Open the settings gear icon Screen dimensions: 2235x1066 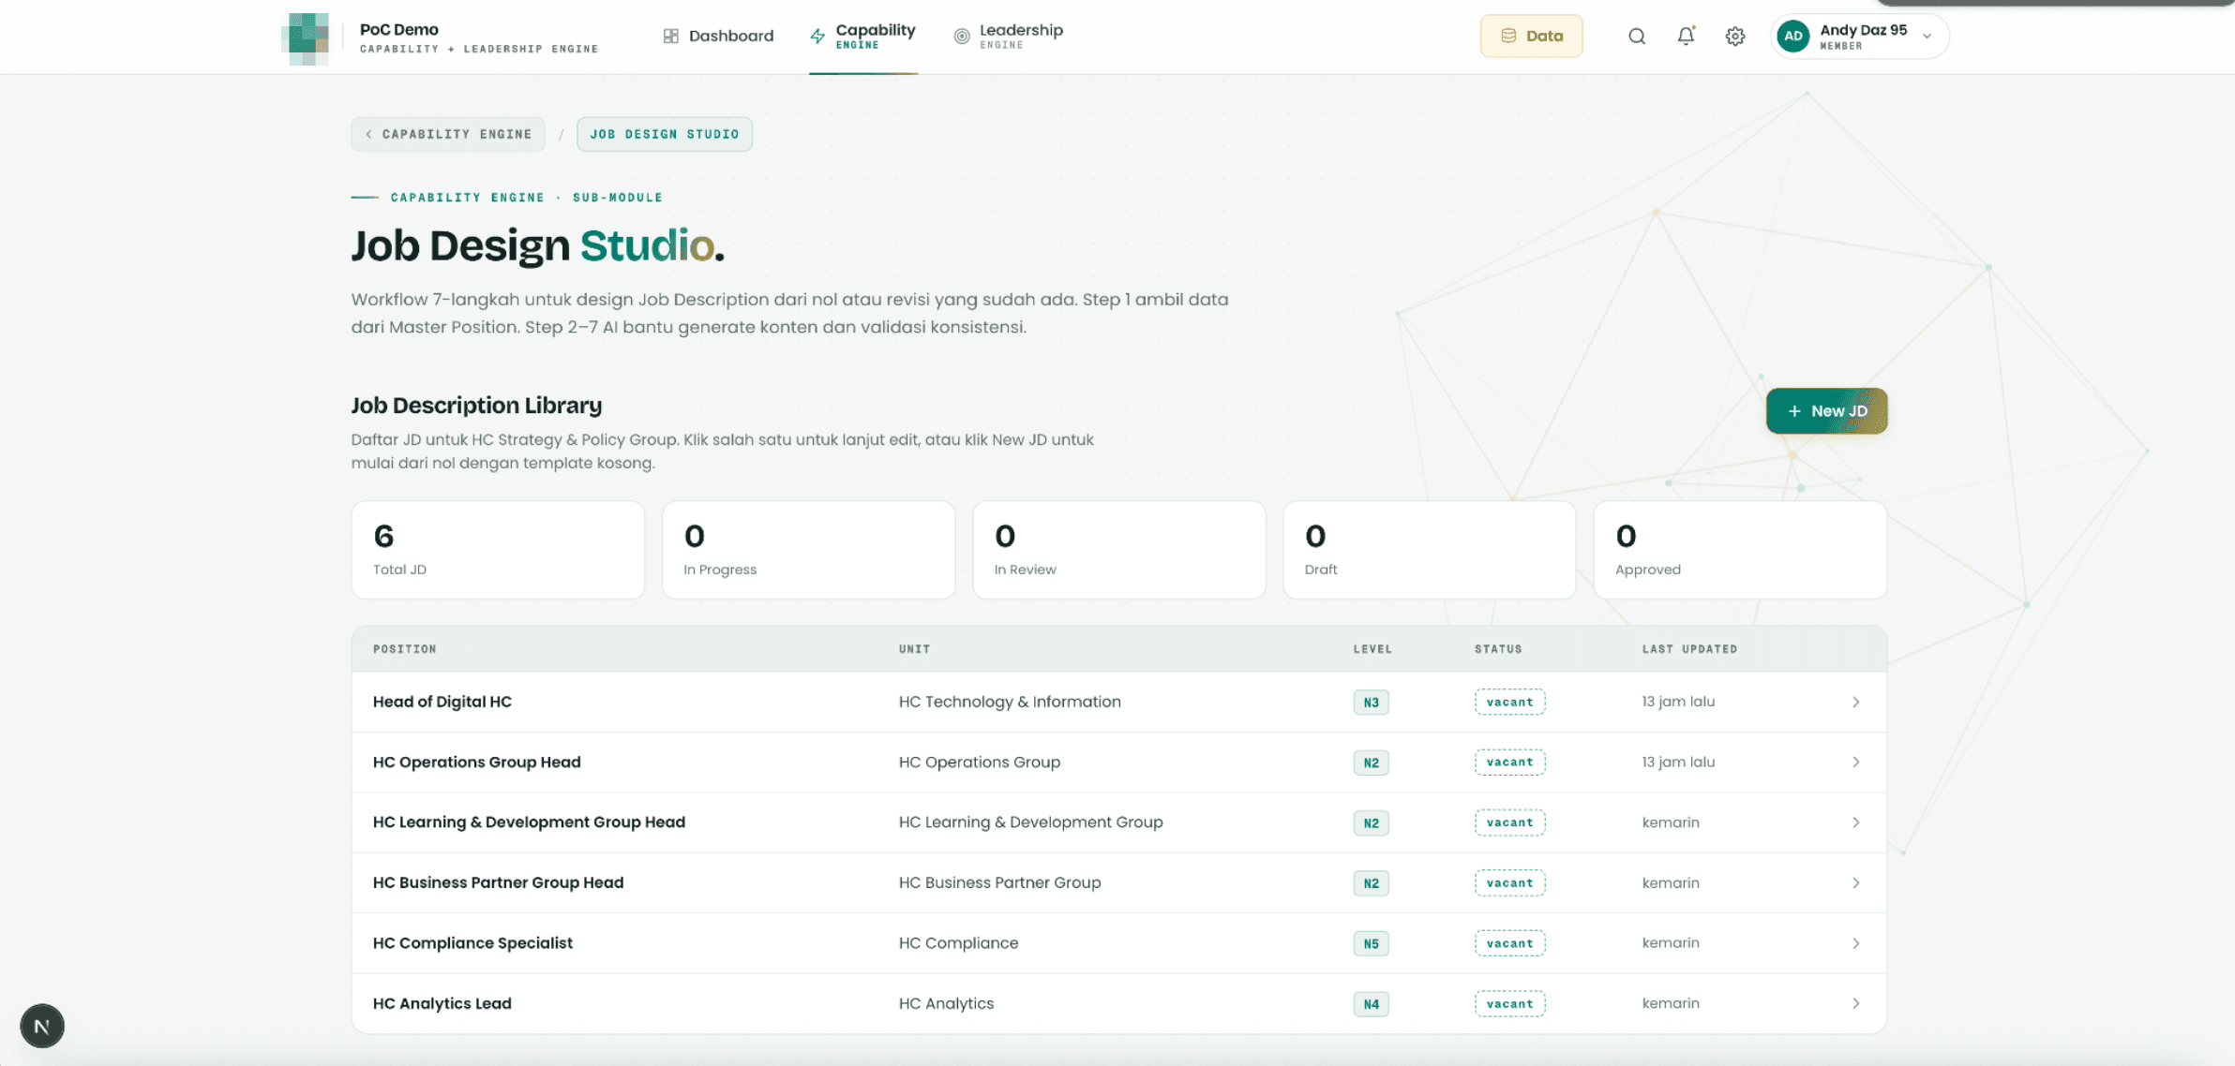tap(1735, 37)
